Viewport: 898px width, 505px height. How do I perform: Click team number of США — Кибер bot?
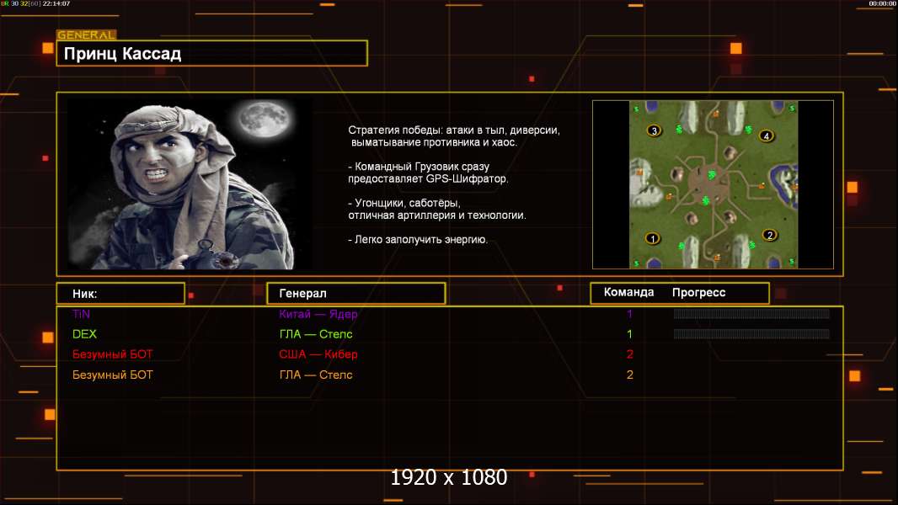point(629,354)
